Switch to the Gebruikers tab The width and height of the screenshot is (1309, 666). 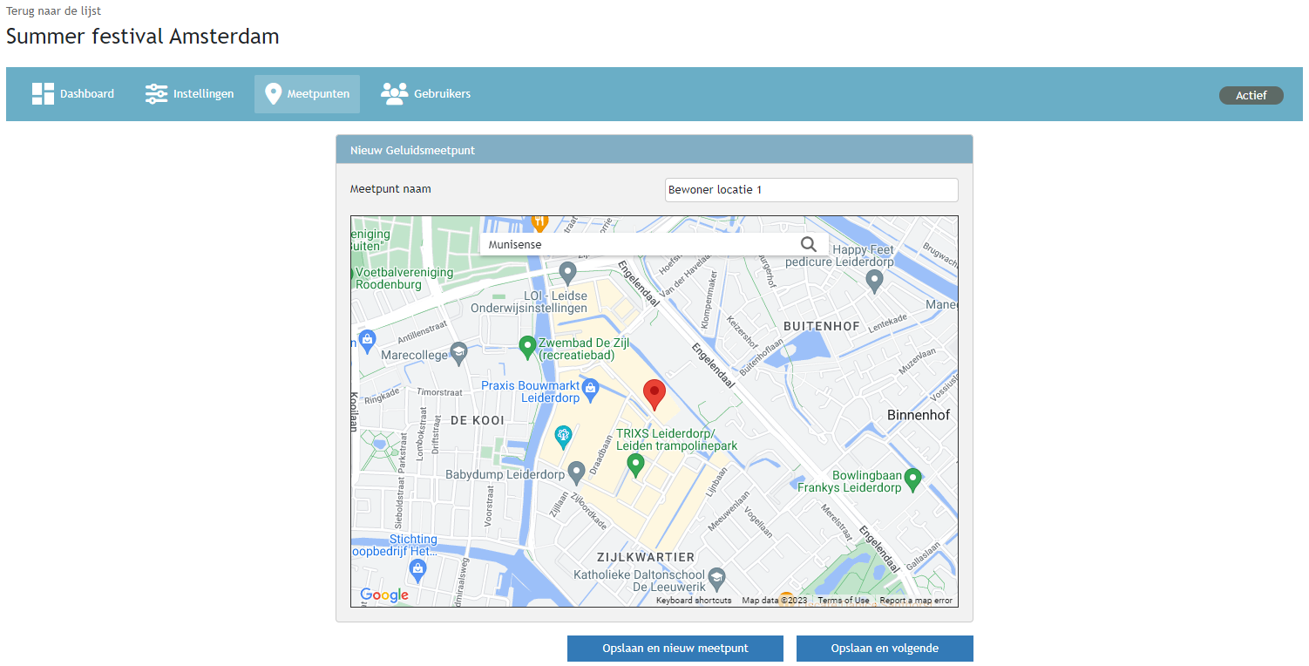(425, 94)
